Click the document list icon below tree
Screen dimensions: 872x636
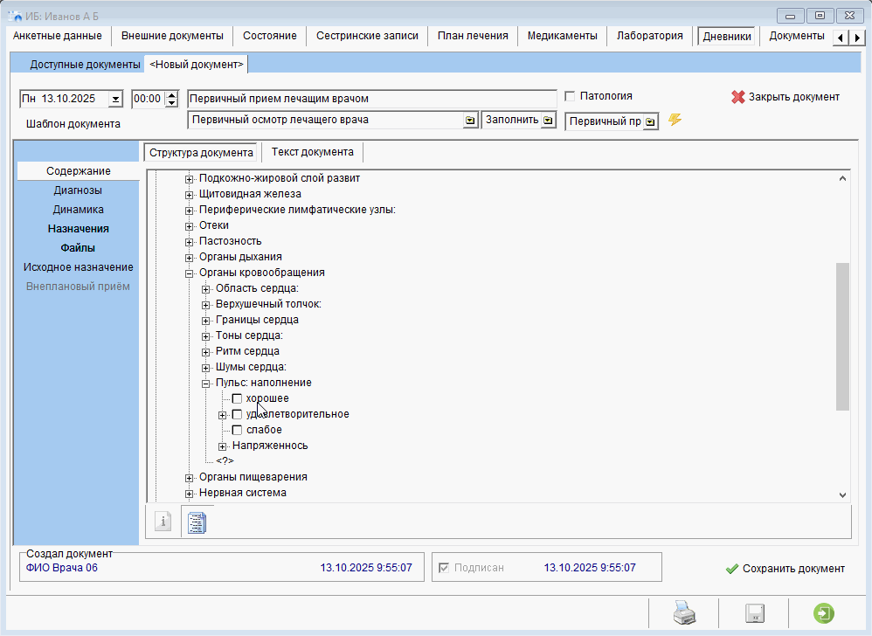(197, 522)
